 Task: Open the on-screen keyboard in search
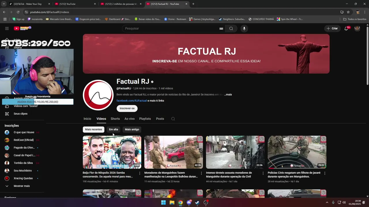(221, 28)
